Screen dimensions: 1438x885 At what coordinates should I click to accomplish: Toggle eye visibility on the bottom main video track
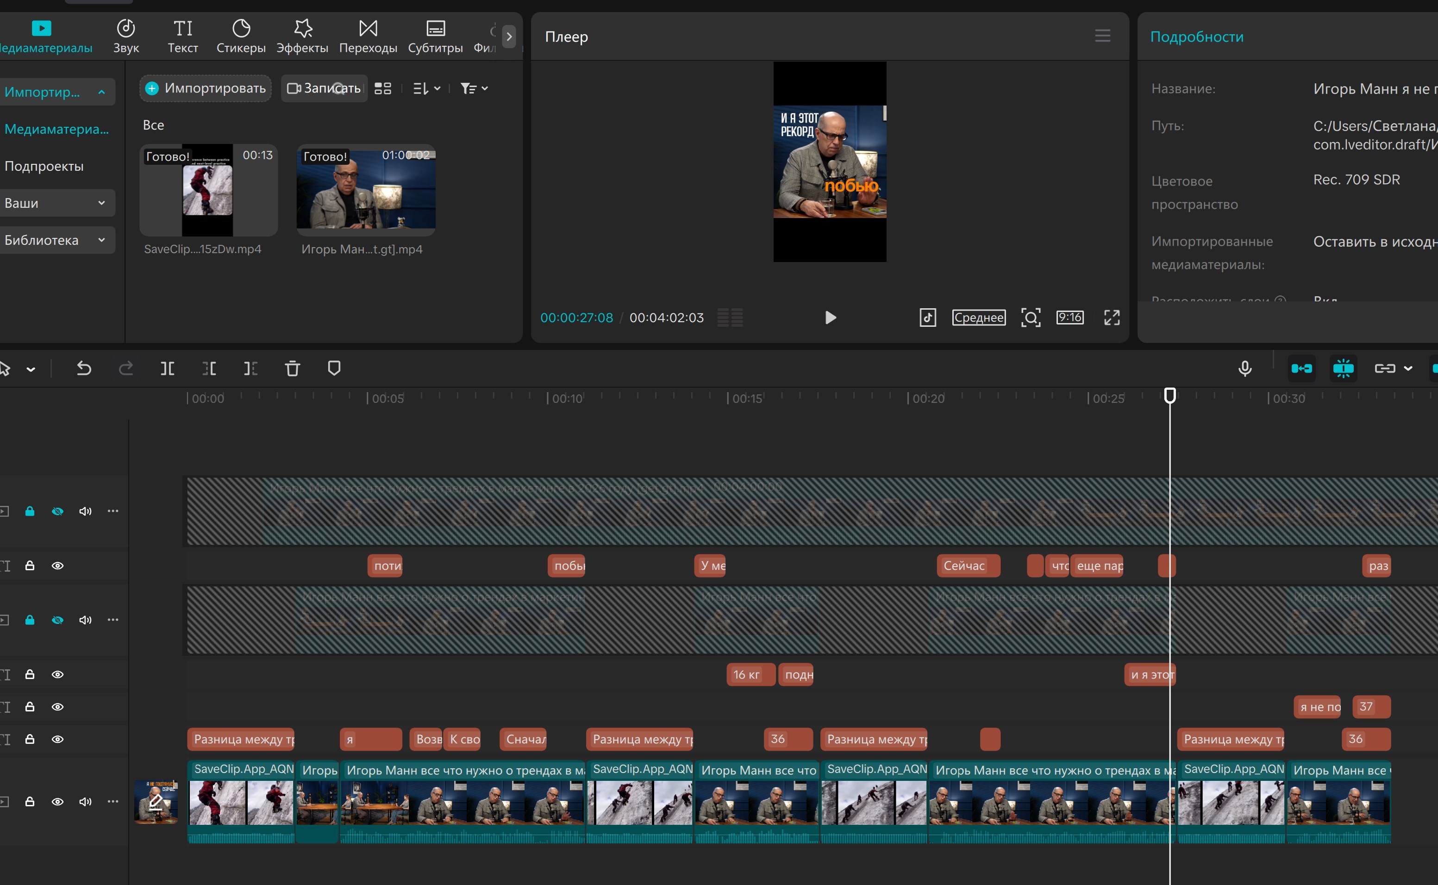pos(57,801)
